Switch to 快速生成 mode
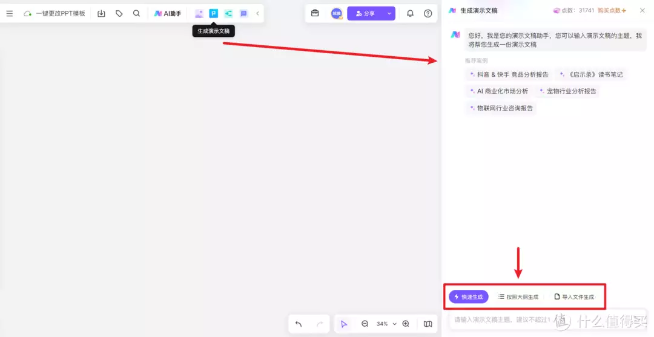 pyautogui.click(x=468, y=297)
